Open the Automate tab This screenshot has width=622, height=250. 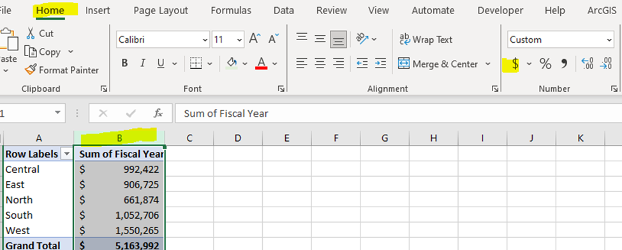pos(433,10)
